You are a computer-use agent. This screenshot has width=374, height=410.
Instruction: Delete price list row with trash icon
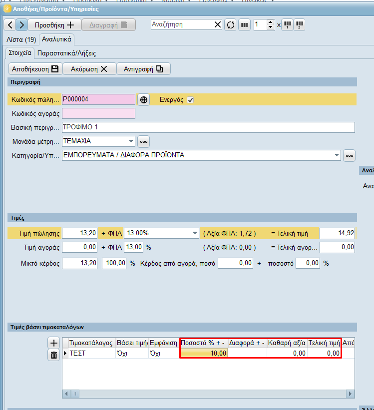54,355
